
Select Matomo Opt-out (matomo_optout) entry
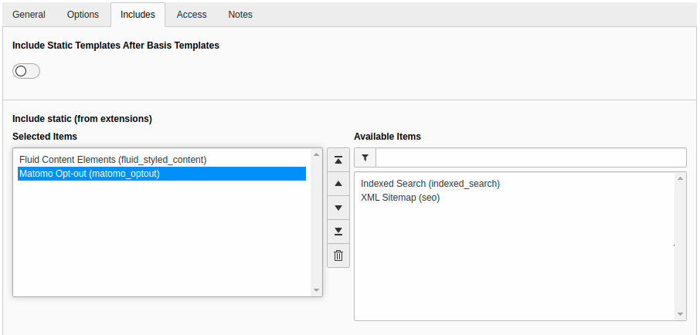tap(161, 174)
